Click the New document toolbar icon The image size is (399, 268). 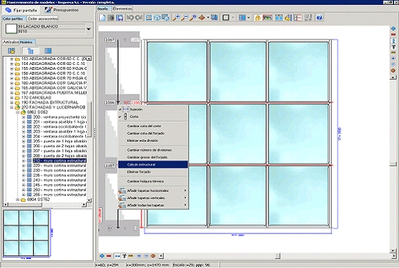[x=102, y=17]
